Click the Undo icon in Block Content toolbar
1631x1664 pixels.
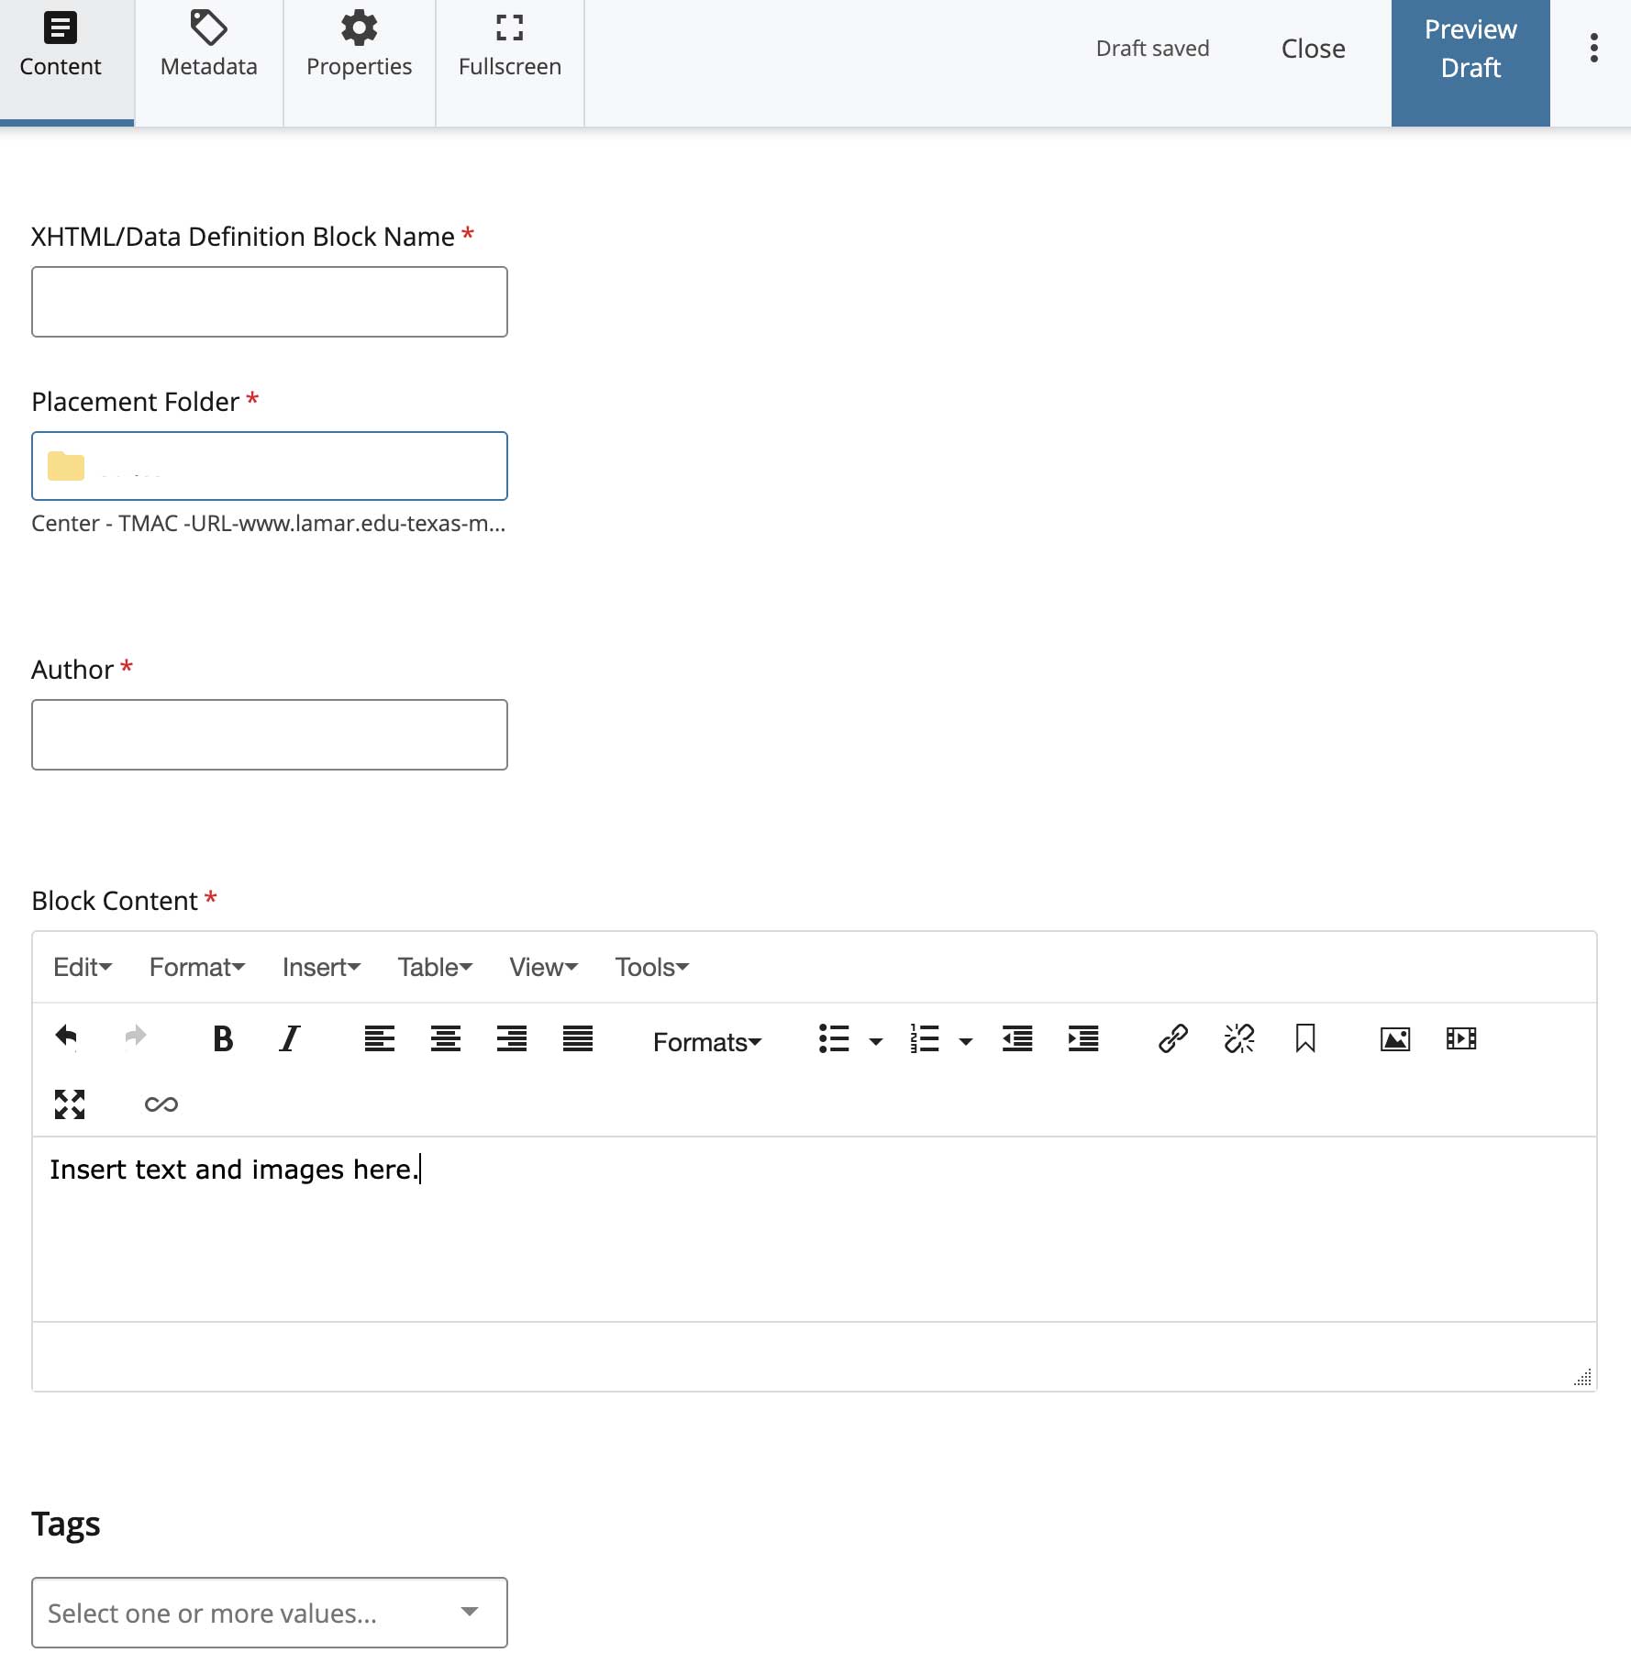click(x=65, y=1037)
